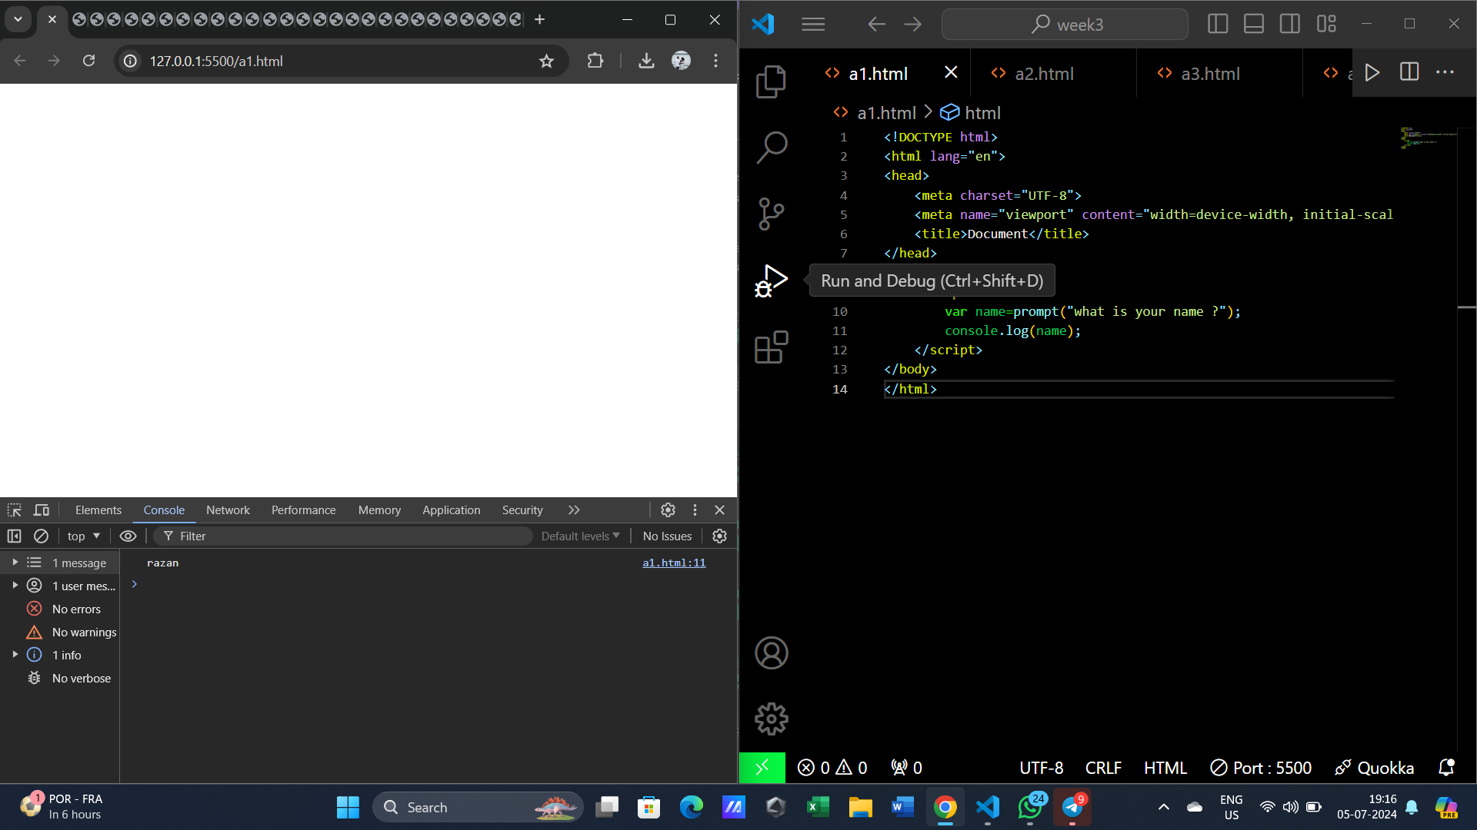Open a new Chrome tab
This screenshot has height=830, width=1477.
[539, 19]
